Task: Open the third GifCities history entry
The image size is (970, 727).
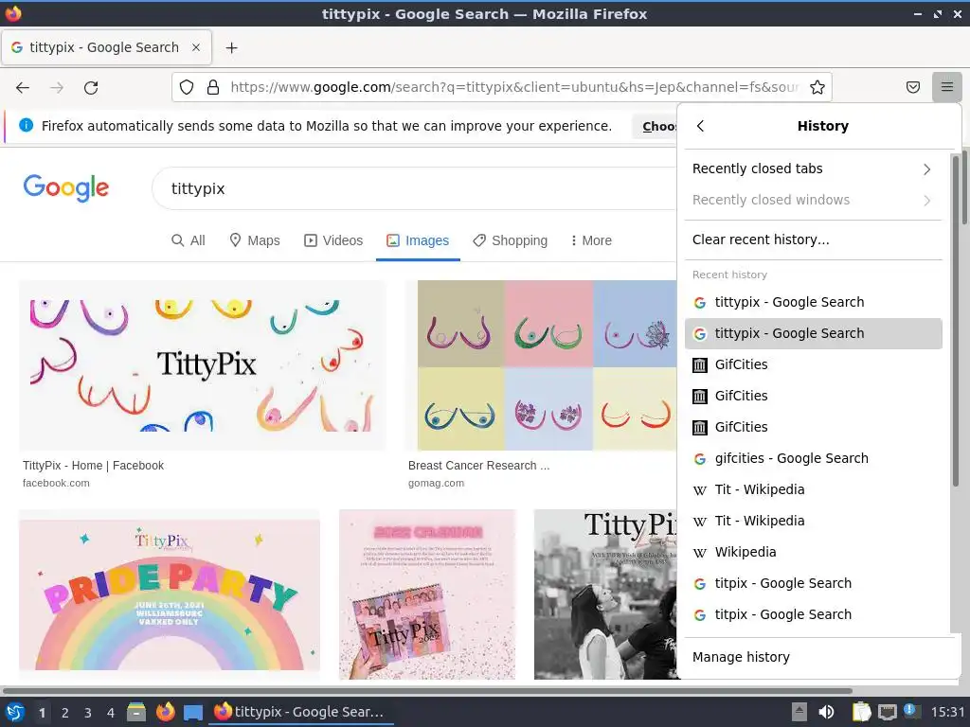Action: pos(813,427)
